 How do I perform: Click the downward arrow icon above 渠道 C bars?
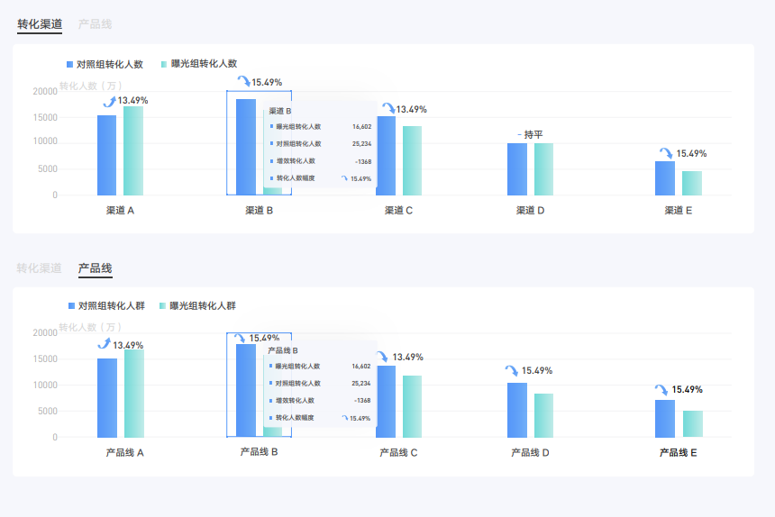(388, 108)
